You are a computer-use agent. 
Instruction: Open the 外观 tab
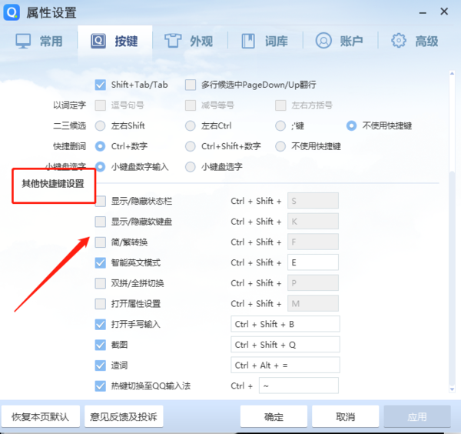point(190,41)
